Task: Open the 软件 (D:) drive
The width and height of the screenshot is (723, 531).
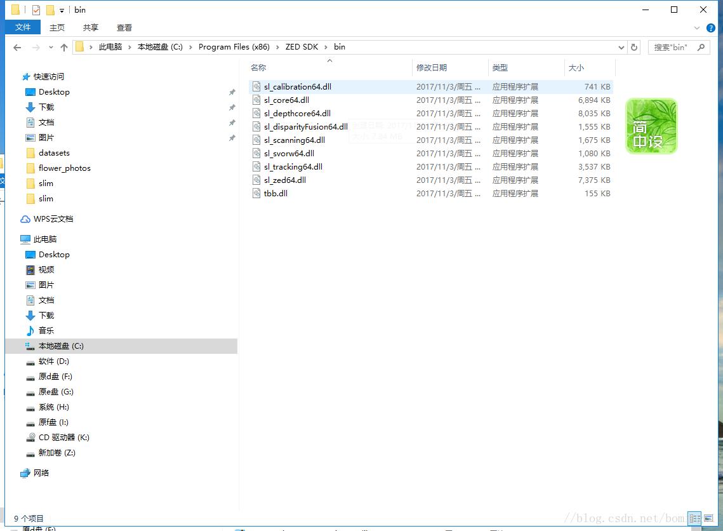Action: pyautogui.click(x=53, y=361)
